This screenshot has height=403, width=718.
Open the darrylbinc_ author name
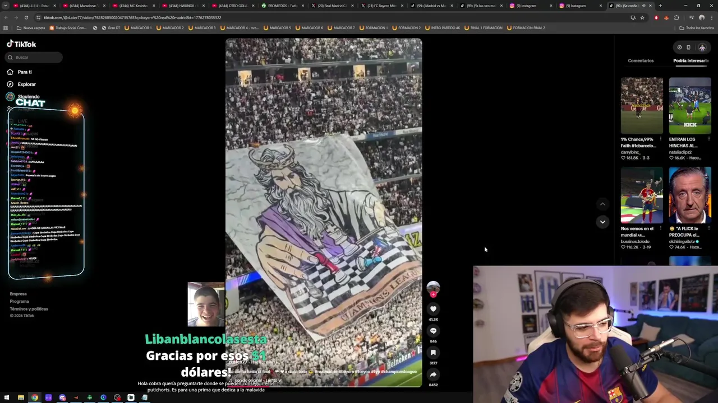point(631,152)
